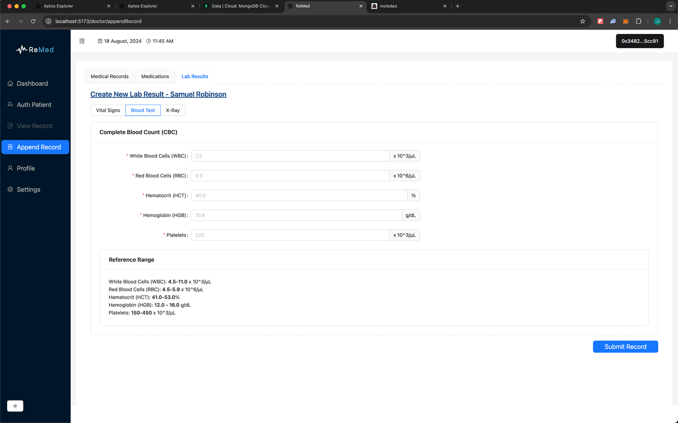Click the Append Record file icon
The image size is (678, 423).
coord(10,147)
